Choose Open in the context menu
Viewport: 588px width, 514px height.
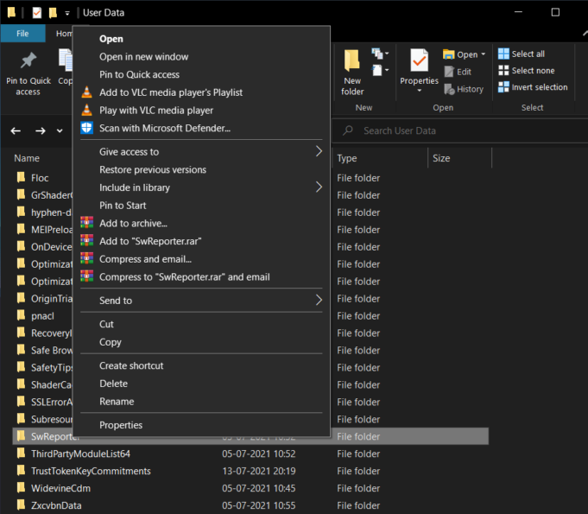[111, 39]
